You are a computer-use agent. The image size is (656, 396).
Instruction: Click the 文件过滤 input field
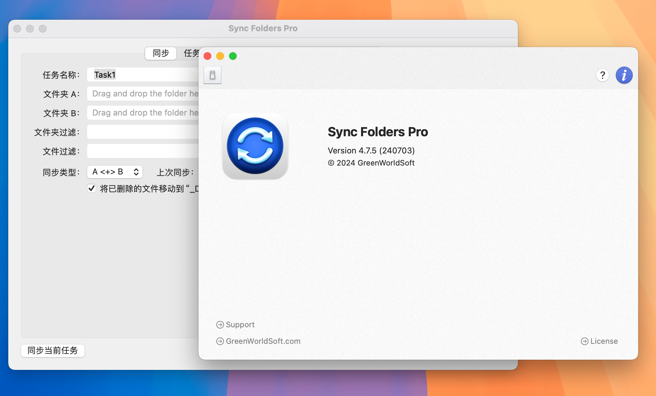pos(143,151)
